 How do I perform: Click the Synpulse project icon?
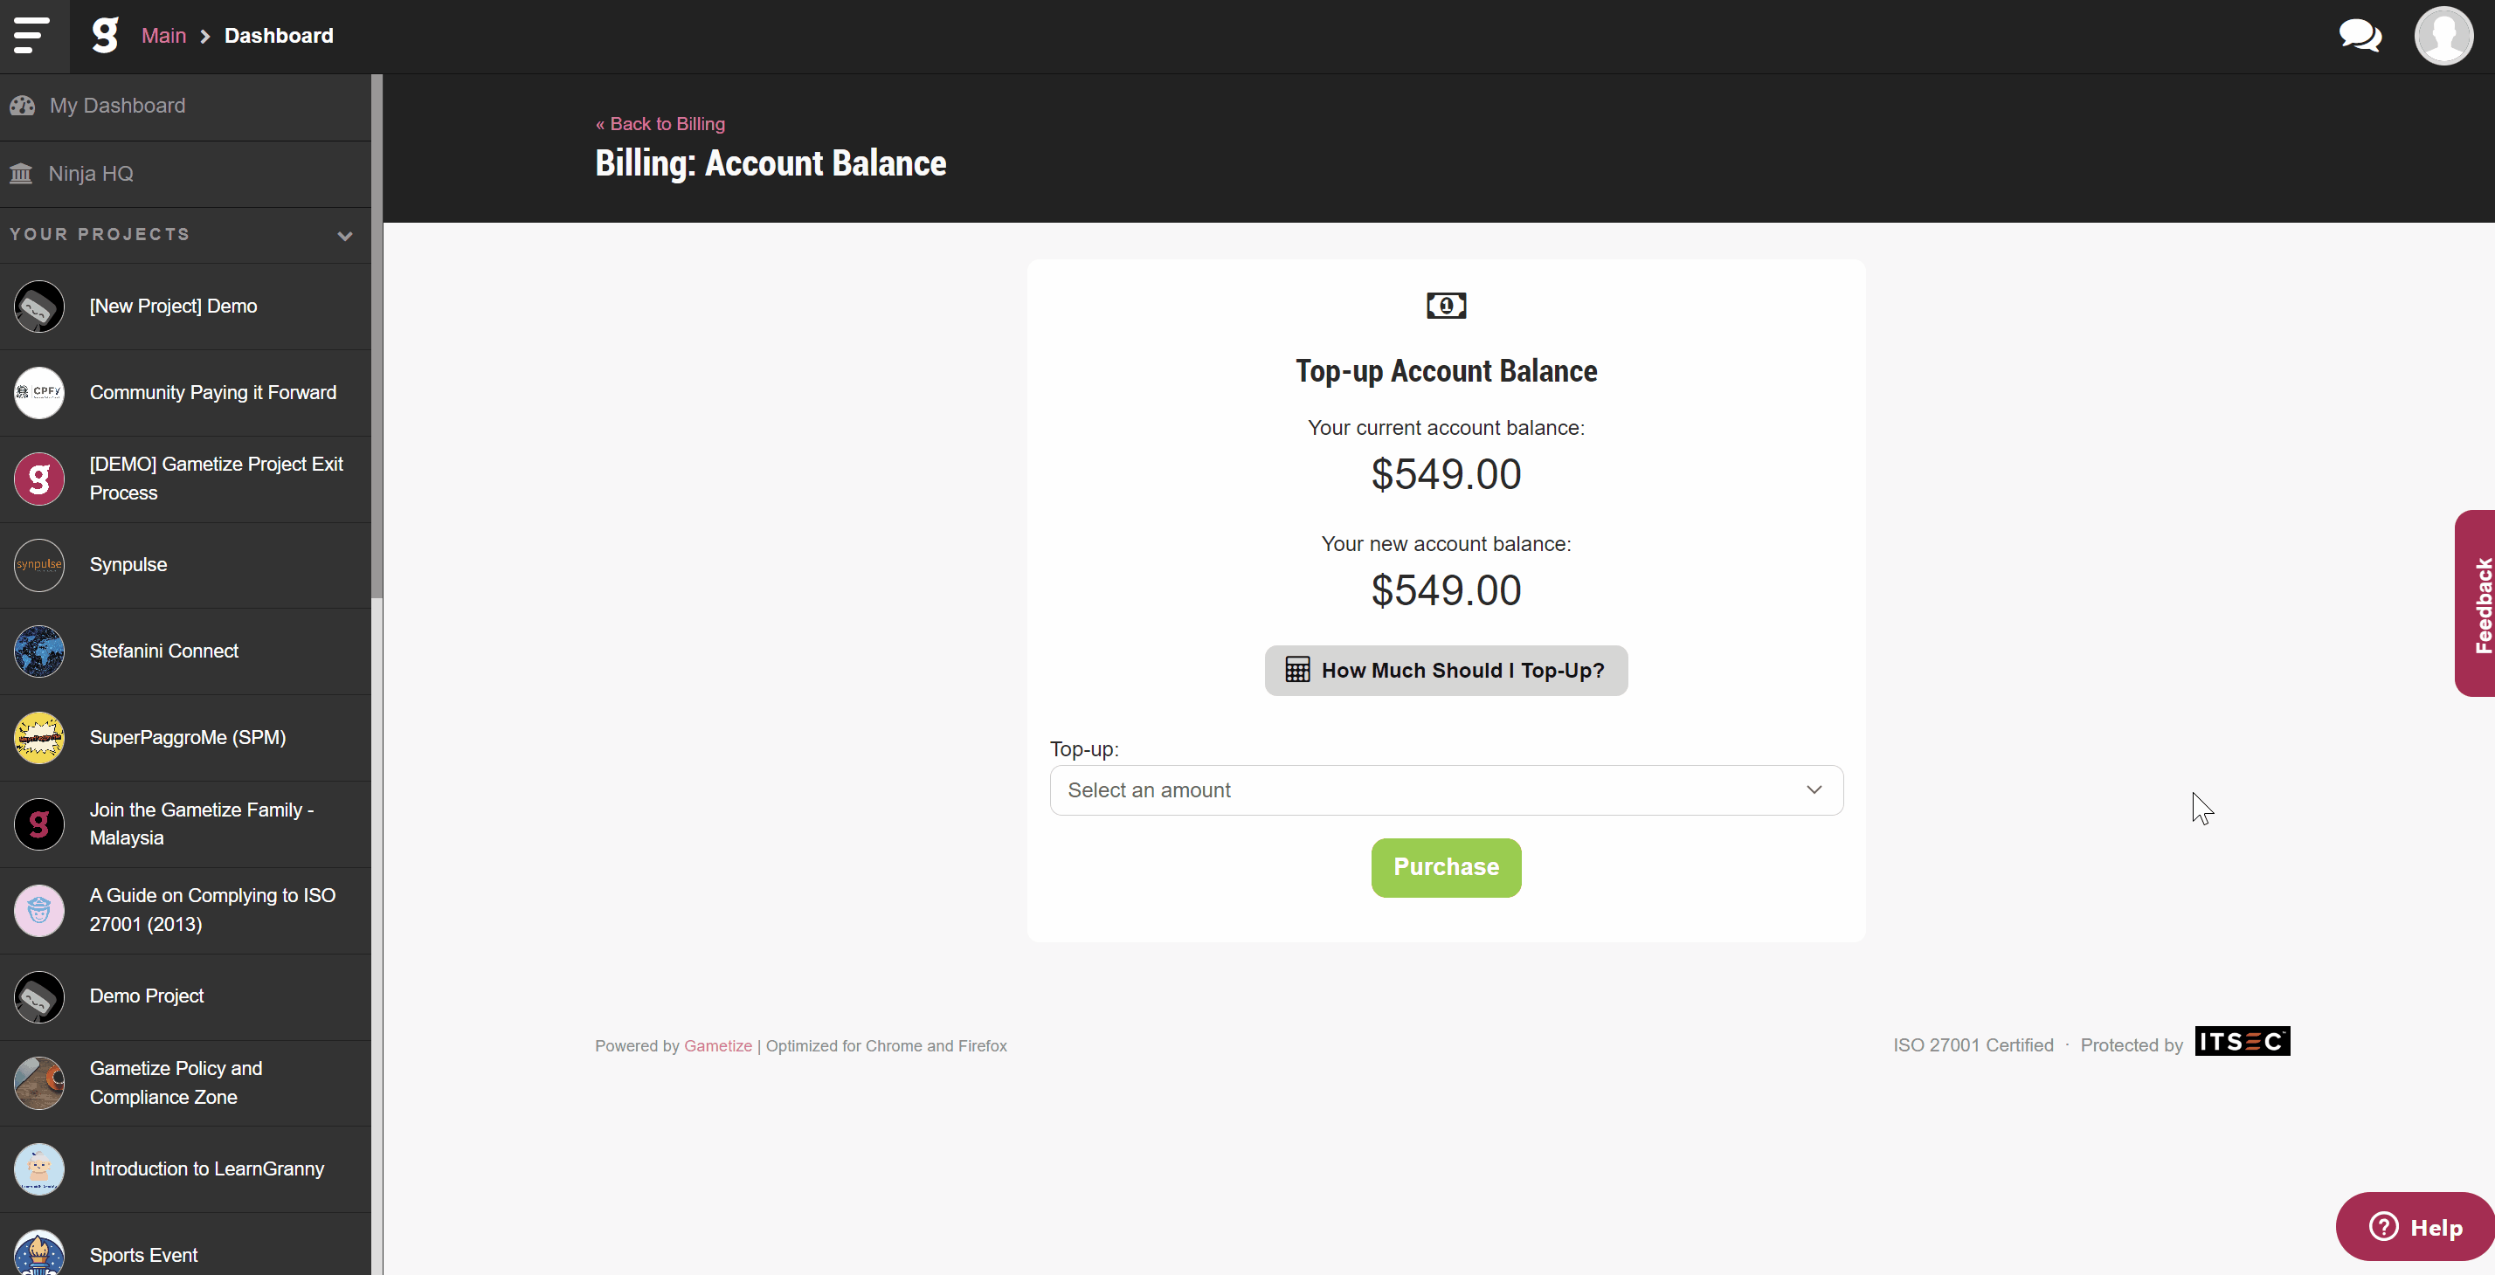pyautogui.click(x=38, y=564)
